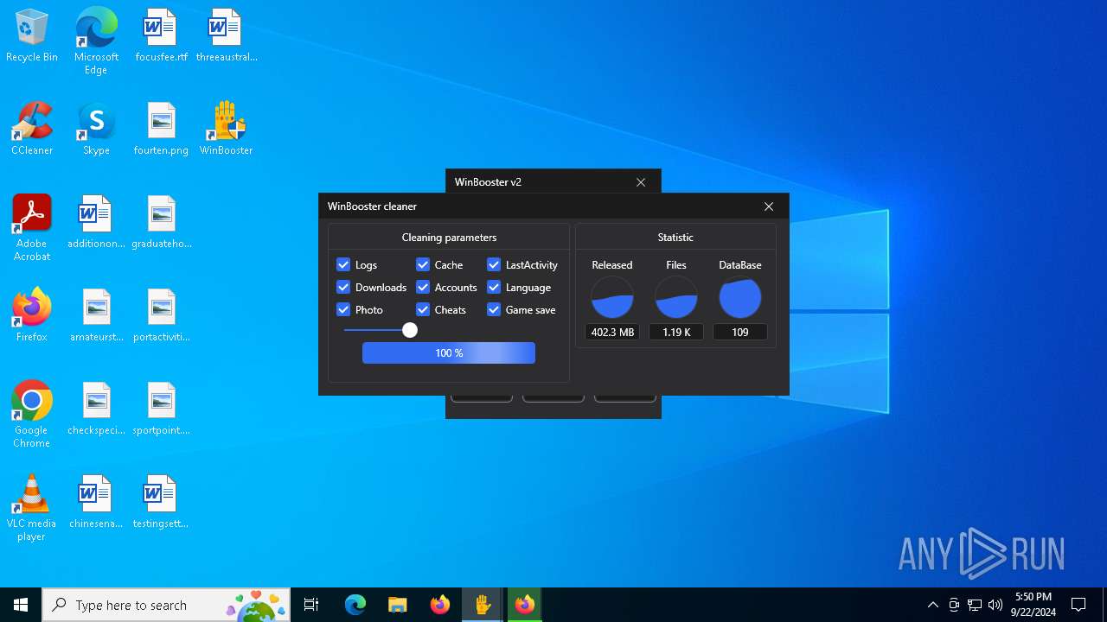
Task: Click the Statistic panel heading
Action: [x=675, y=237]
